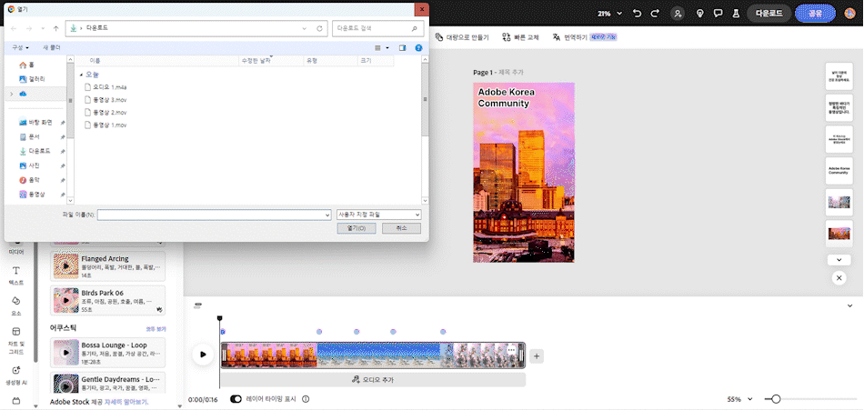This screenshot has height=410, width=864.
Task: Click the up-folder arrow in file dialog
Action: pos(55,28)
